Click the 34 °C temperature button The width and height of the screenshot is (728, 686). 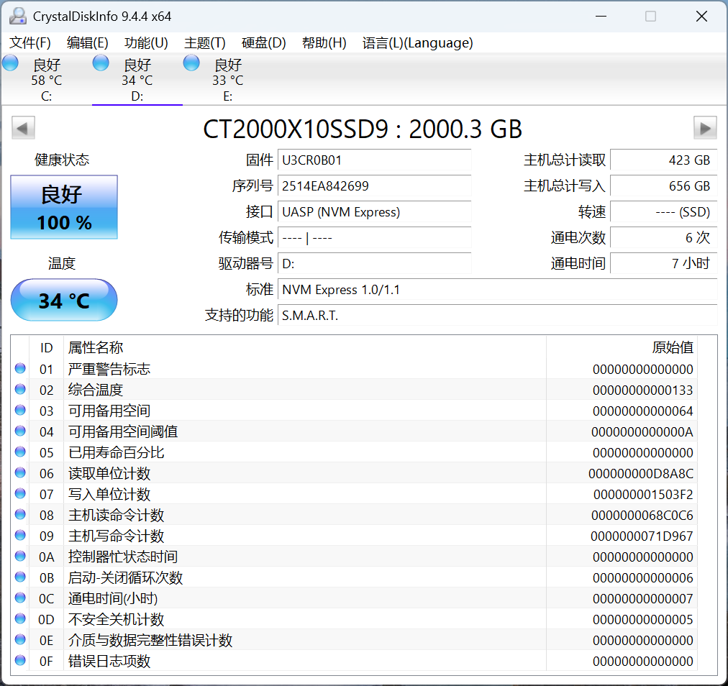click(64, 300)
